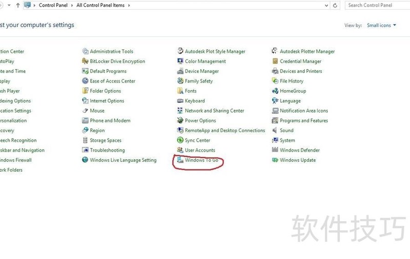Open the System icon
The image size is (410, 259).
(275, 140)
